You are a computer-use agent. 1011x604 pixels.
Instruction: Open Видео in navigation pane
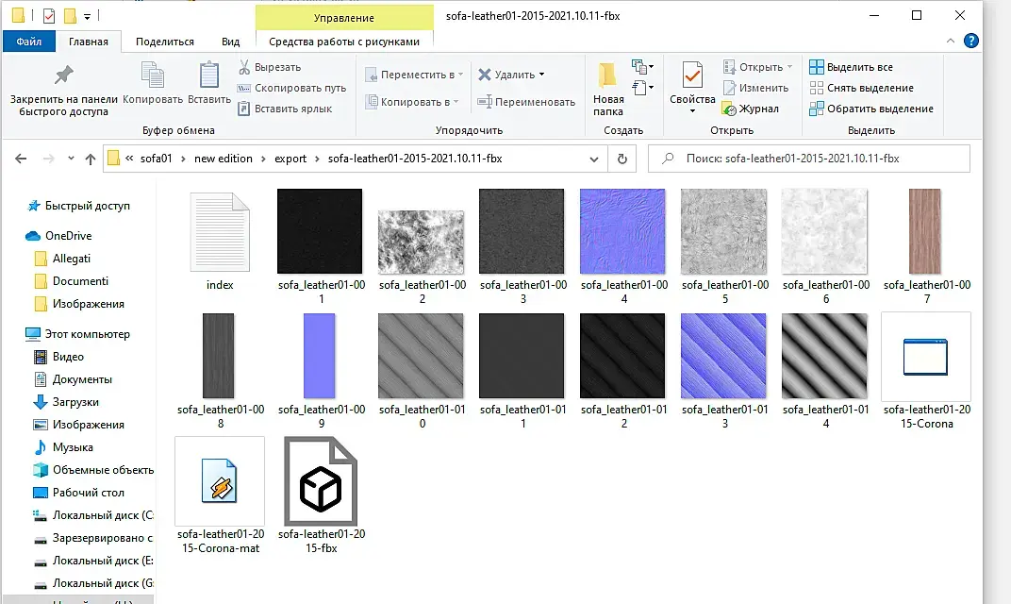(59, 357)
